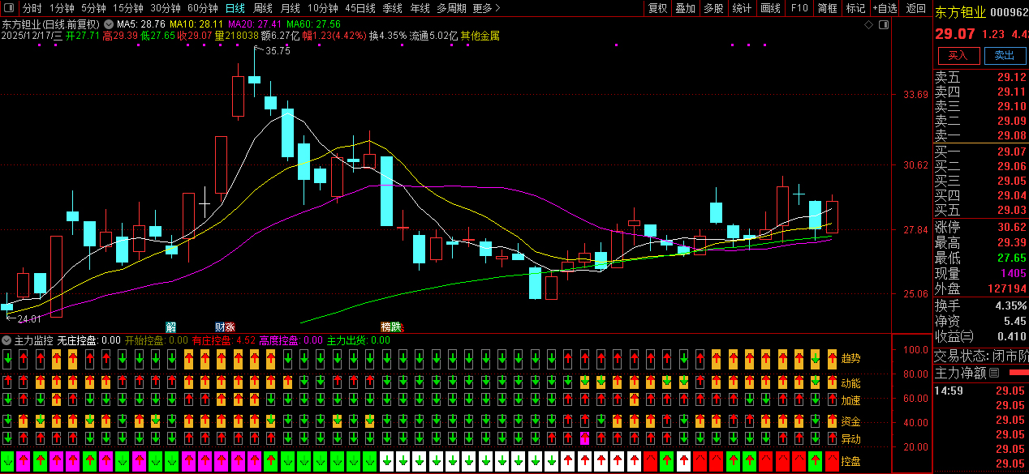Click the 买入 buy button
The image size is (1029, 474).
pyautogui.click(x=958, y=55)
